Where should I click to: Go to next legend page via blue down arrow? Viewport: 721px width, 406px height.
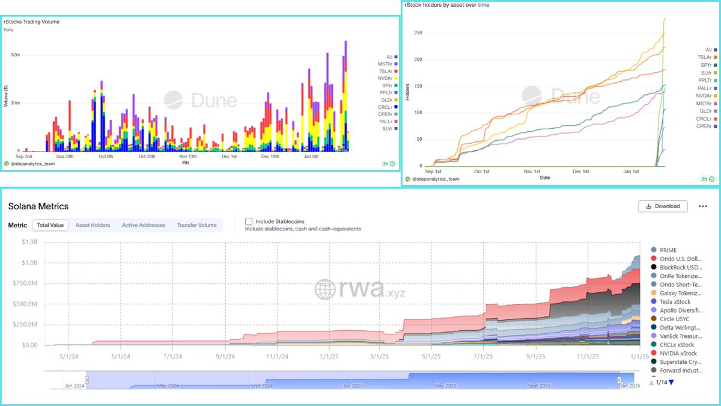671,382
